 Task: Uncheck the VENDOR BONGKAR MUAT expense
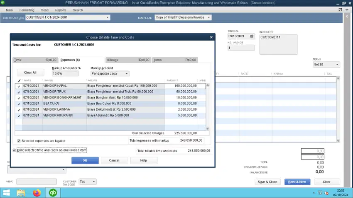point(19,98)
